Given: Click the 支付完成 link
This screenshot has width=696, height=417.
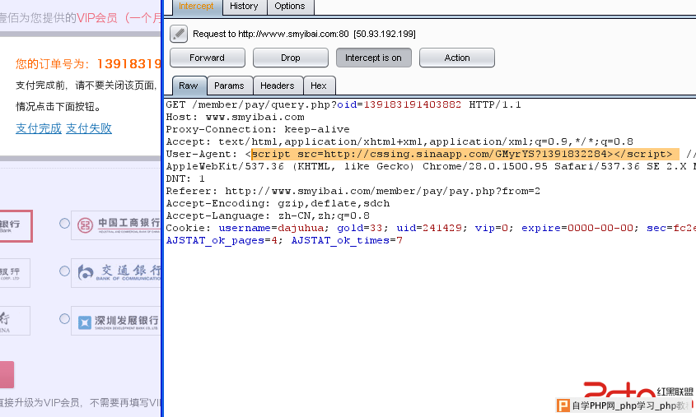Looking at the screenshot, I should (39, 128).
